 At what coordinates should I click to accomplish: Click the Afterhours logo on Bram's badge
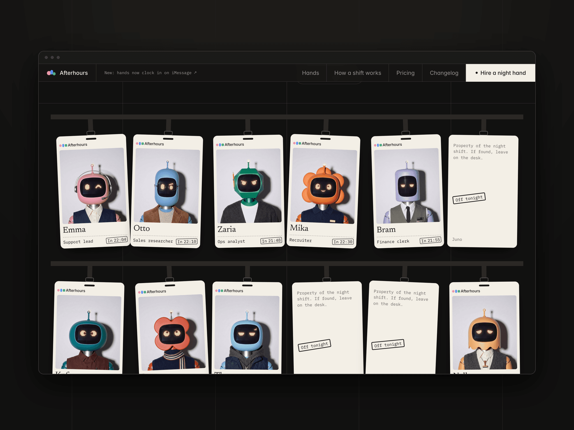pyautogui.click(x=388, y=145)
